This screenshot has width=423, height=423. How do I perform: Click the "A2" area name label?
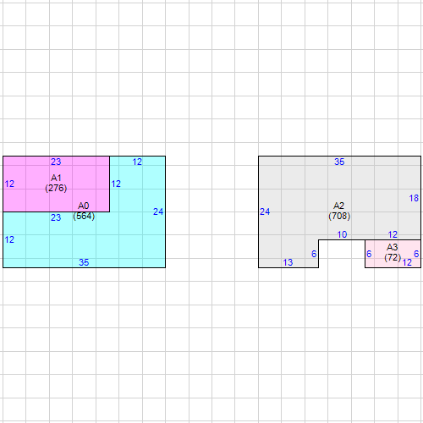click(x=338, y=206)
